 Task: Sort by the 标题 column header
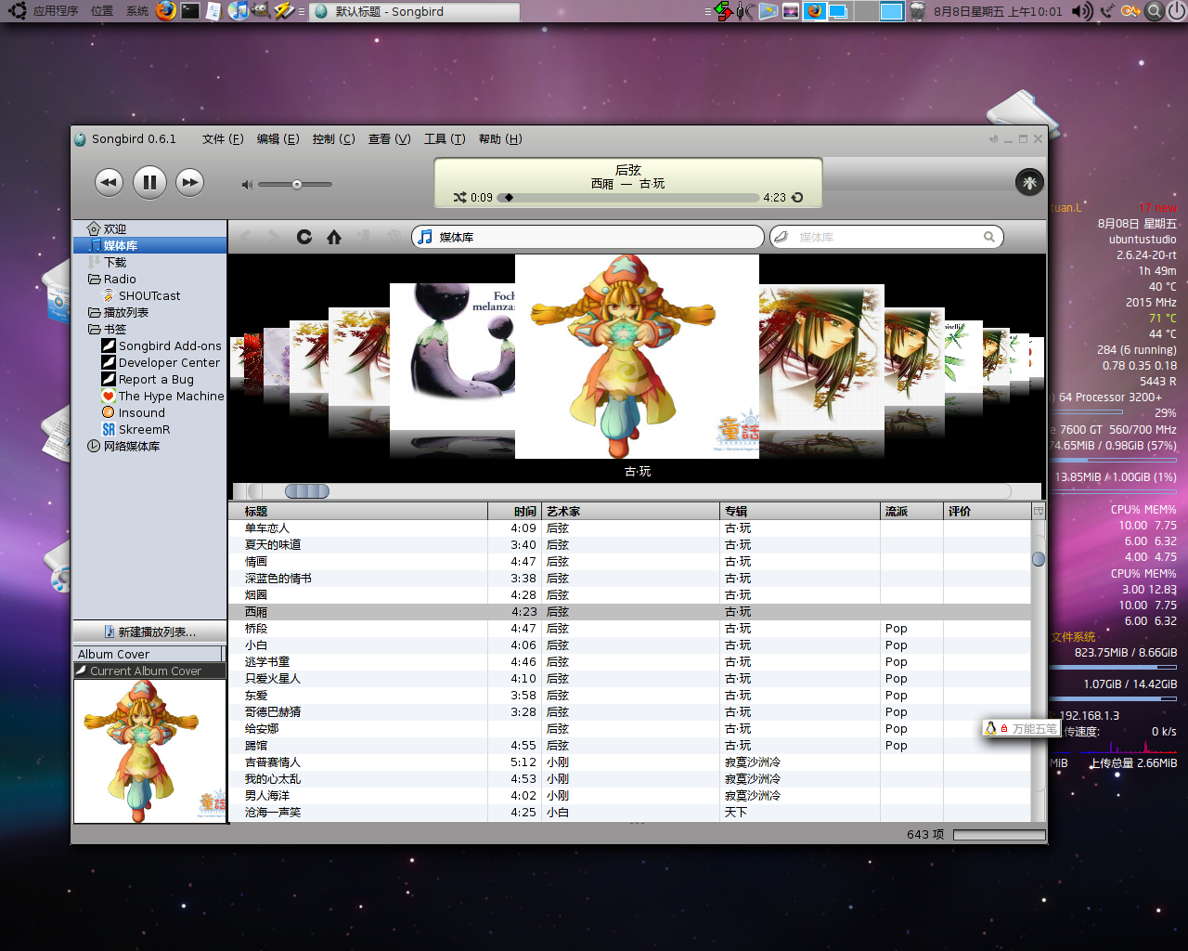(x=358, y=512)
